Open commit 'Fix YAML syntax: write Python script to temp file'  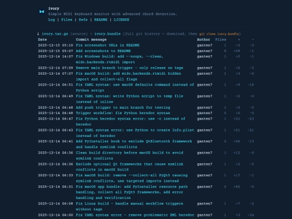[x=129, y=99]
